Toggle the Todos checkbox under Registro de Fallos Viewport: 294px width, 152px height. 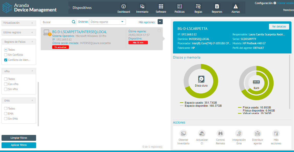pos(6,50)
